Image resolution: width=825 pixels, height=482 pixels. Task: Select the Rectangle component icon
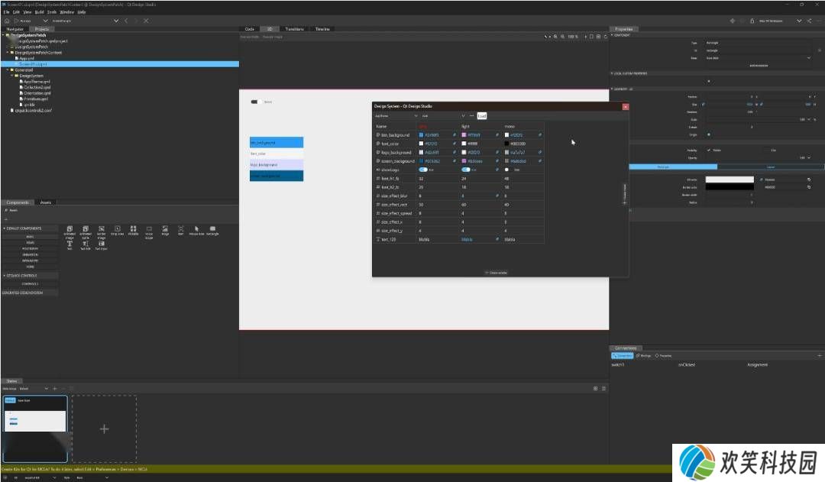[212, 229]
